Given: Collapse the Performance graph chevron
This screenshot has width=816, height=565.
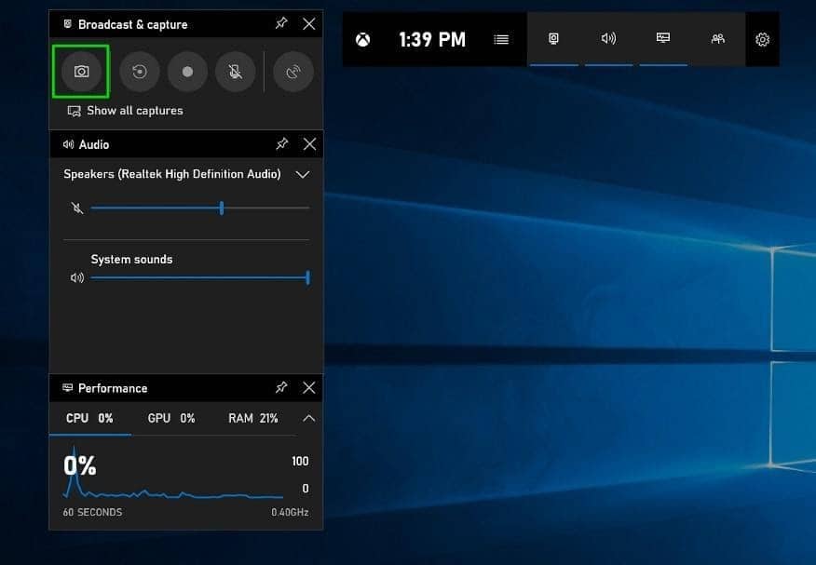Looking at the screenshot, I should tap(309, 419).
